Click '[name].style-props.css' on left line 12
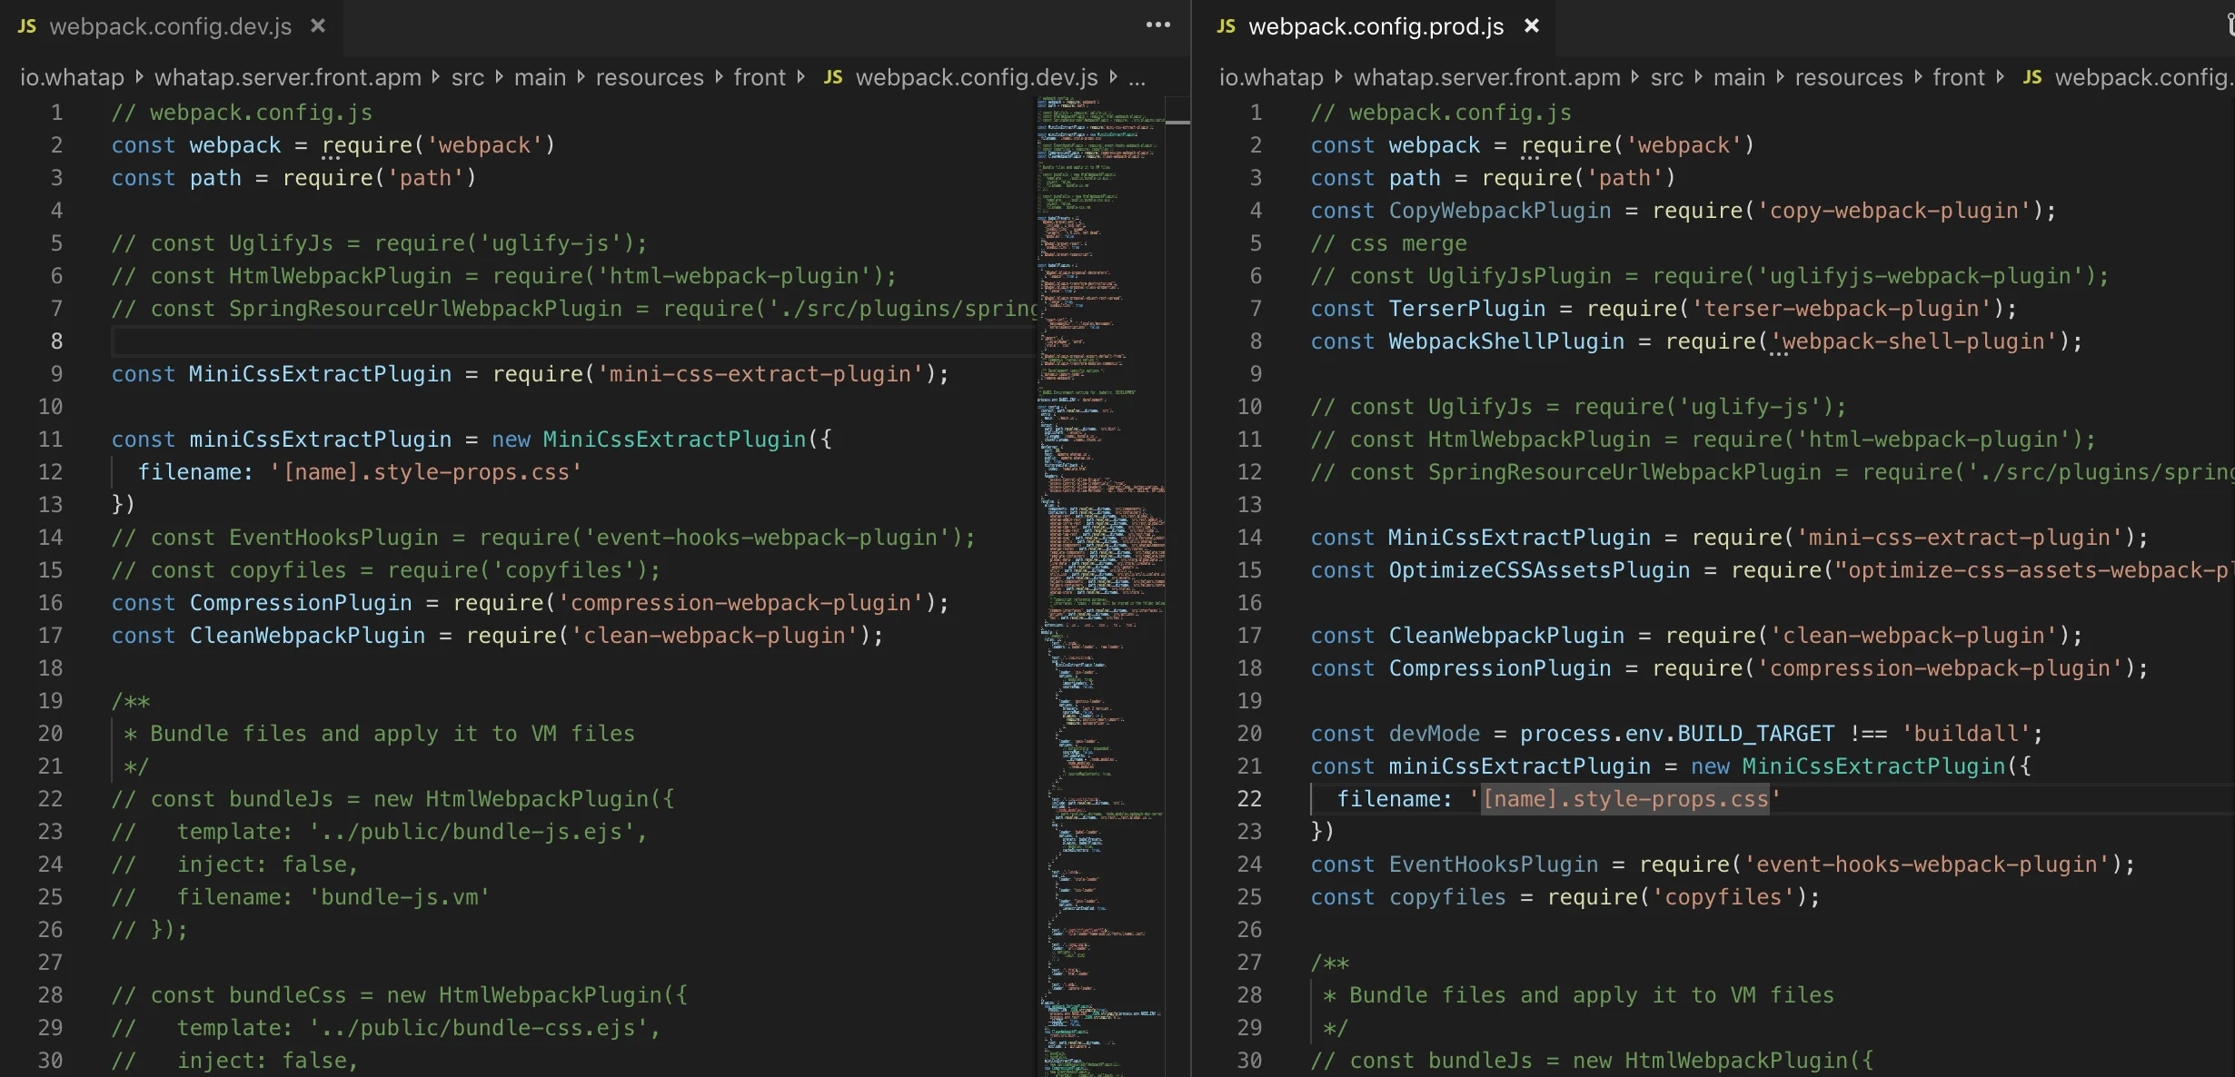2235x1077 pixels. click(426, 471)
